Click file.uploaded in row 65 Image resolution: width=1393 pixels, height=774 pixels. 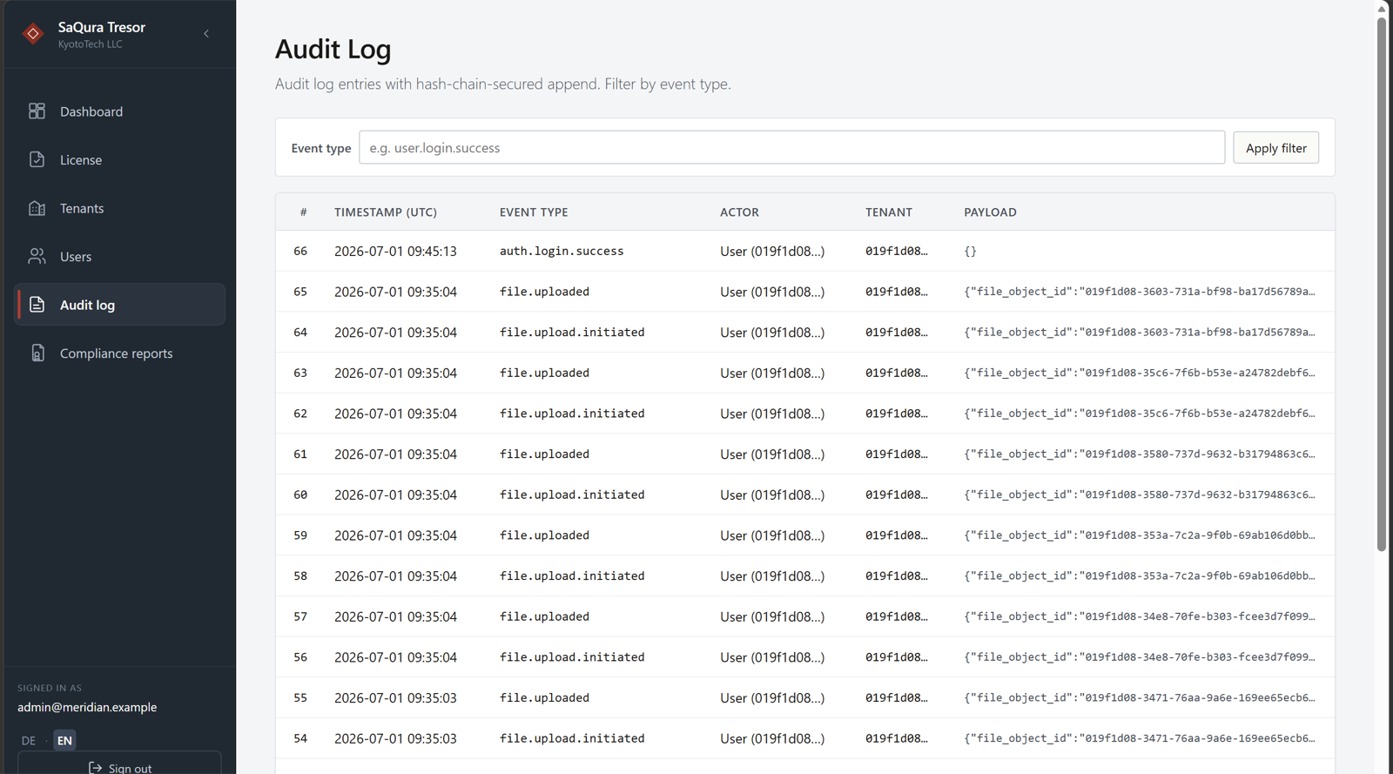544,292
